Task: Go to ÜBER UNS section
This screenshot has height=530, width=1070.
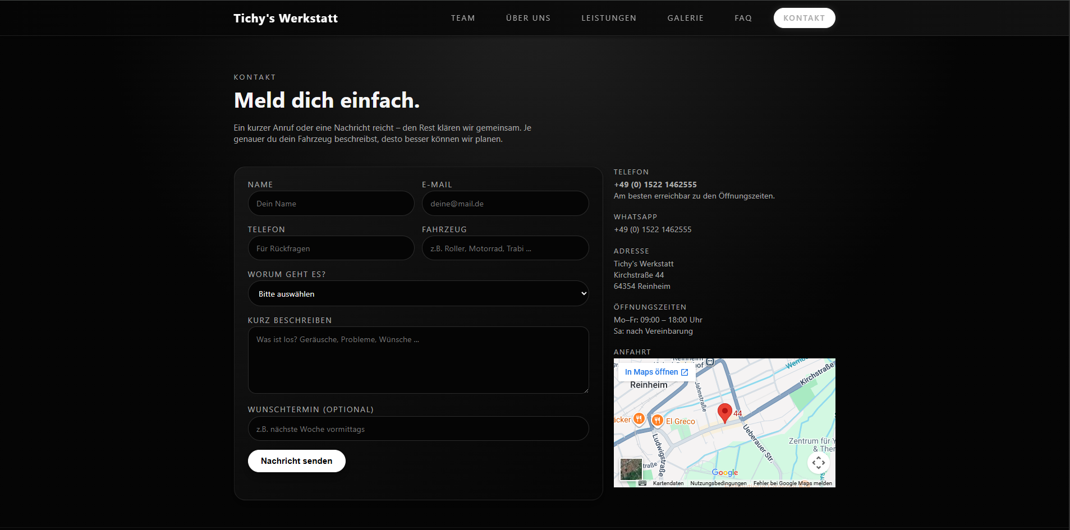Action: pos(528,18)
